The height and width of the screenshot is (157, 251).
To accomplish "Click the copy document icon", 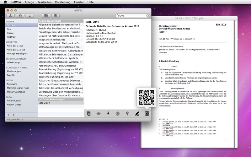I will [x=89, y=114].
